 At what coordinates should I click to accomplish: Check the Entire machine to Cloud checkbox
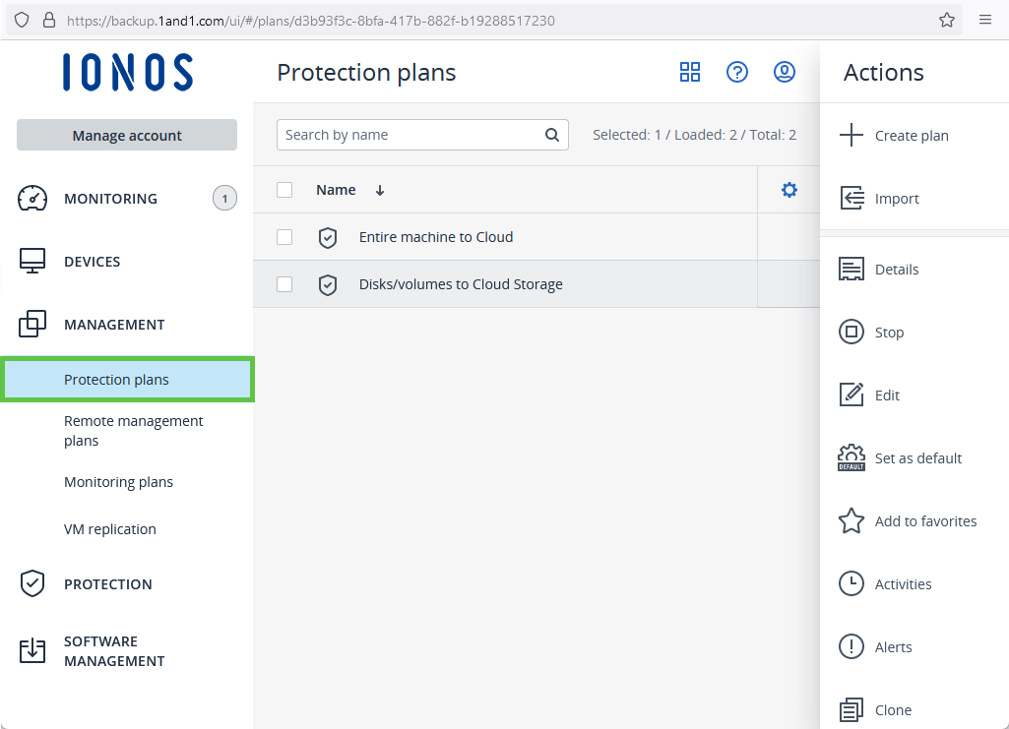[x=284, y=237]
